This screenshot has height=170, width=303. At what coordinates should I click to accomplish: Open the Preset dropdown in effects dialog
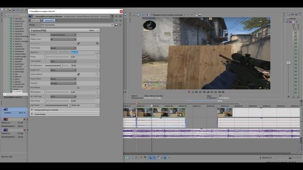pos(77,25)
